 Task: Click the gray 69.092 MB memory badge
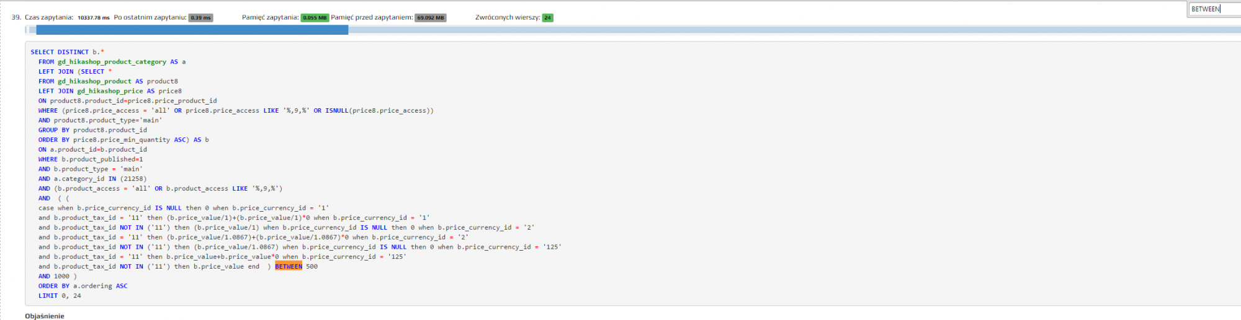(x=430, y=18)
